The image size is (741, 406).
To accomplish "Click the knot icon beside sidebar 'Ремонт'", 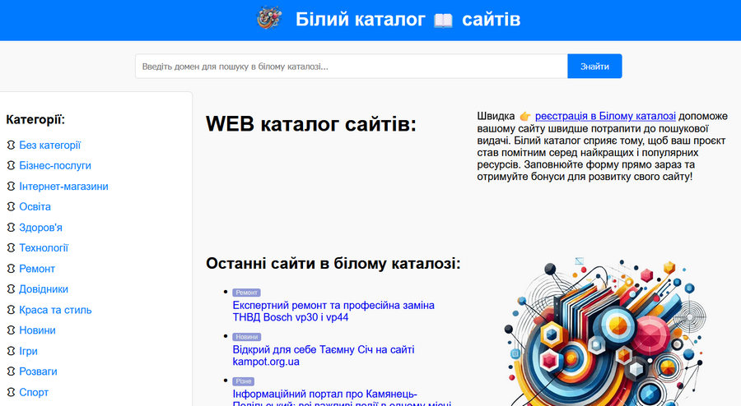I will tap(11, 268).
